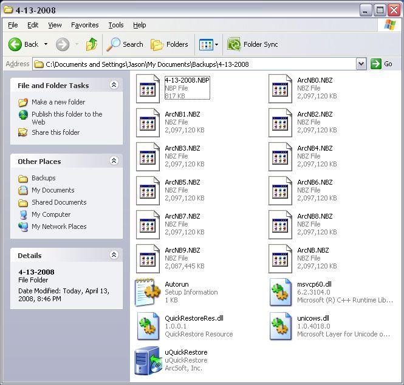
Task: Expand the Address bar dropdown list
Action: (x=361, y=64)
